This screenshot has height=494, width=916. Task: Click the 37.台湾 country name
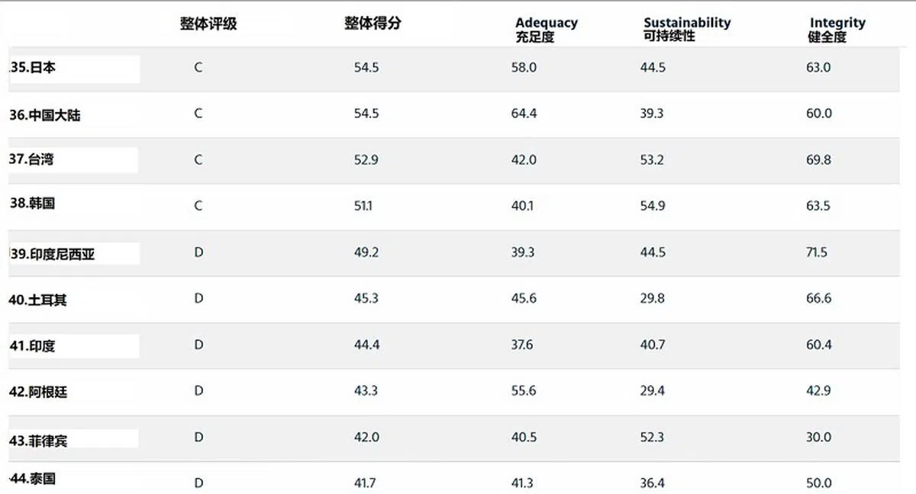click(x=32, y=159)
